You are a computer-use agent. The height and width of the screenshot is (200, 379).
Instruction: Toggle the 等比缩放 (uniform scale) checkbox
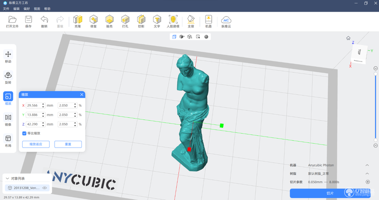pyautogui.click(x=25, y=133)
